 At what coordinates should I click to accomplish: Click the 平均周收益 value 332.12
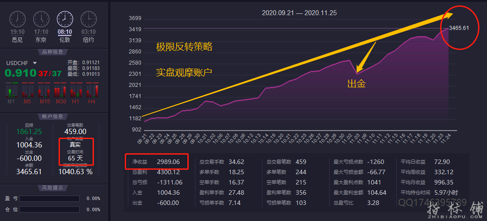(444, 172)
